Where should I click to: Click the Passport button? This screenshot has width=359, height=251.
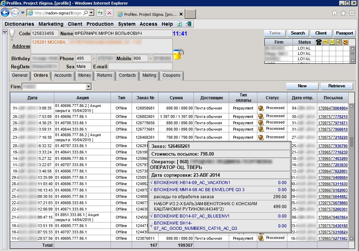(x=344, y=33)
